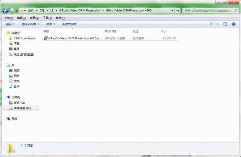Open the 编辑(E) menu

[21, 18]
